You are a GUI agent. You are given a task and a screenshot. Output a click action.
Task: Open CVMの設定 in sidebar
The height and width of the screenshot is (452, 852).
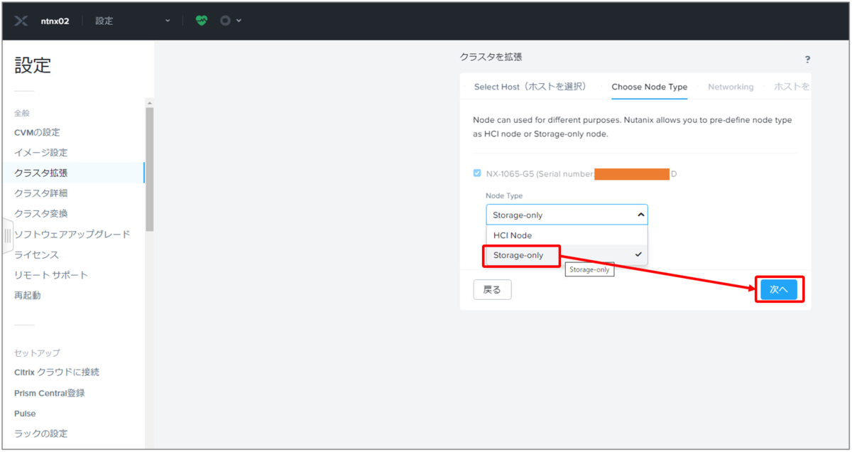[37, 132]
